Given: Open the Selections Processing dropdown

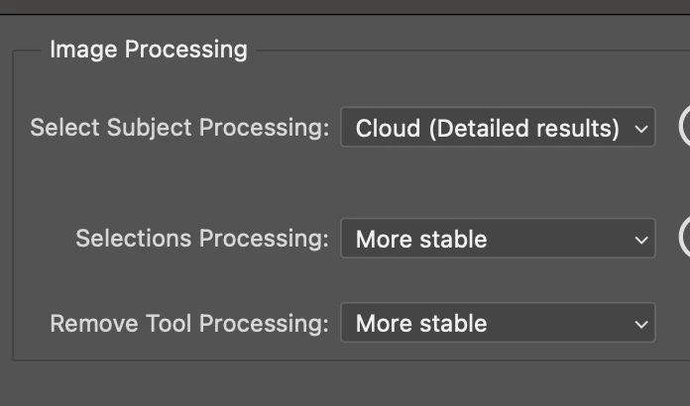Looking at the screenshot, I should 498,239.
